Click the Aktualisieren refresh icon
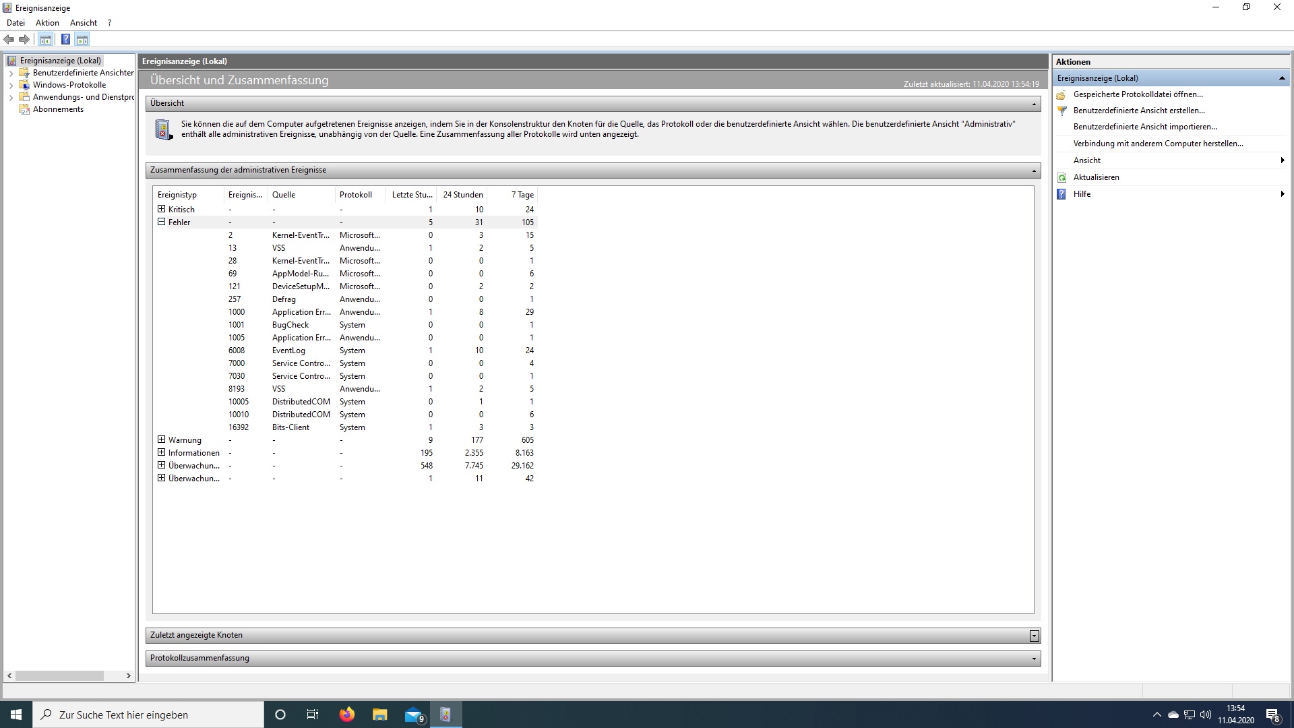The image size is (1294, 728). pos(1062,177)
